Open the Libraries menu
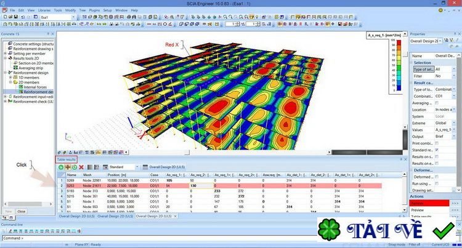Viewport: 462px width, 248px height. coord(44,10)
